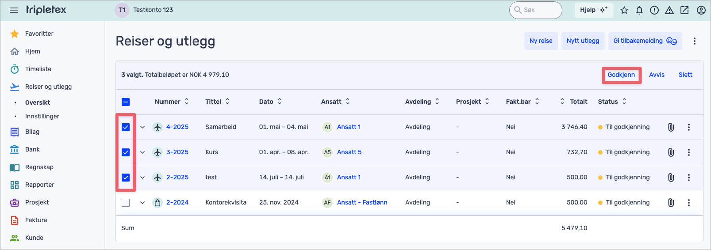Screen dimensions: 711x250
Task: Select Innstillinger under Reiser og utlegg
Action: [x=42, y=116]
